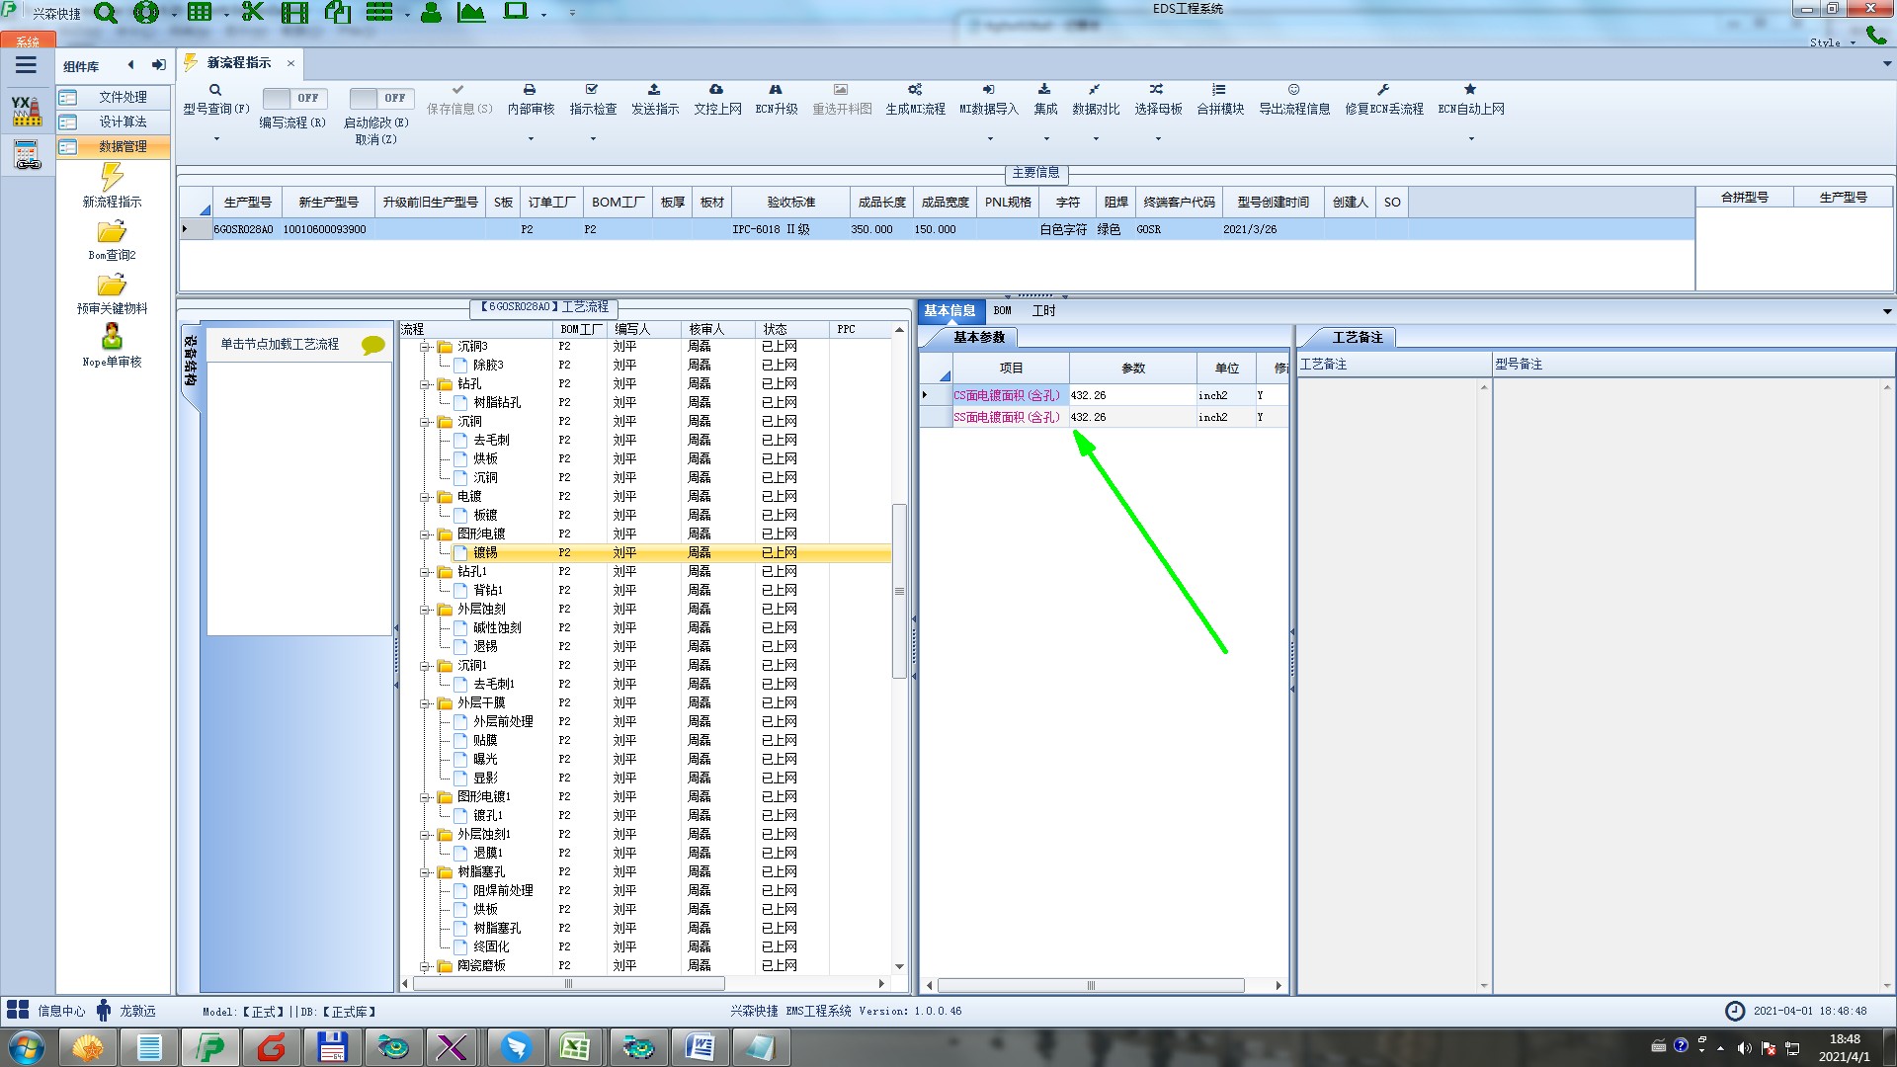
Task: Click the green user icon in title bar
Action: tap(431, 13)
